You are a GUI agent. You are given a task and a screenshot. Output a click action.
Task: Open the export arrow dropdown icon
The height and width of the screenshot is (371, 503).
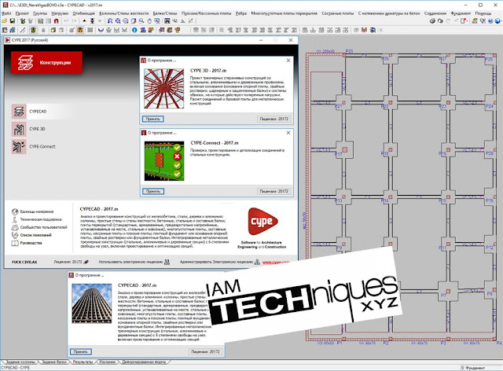pos(464,21)
